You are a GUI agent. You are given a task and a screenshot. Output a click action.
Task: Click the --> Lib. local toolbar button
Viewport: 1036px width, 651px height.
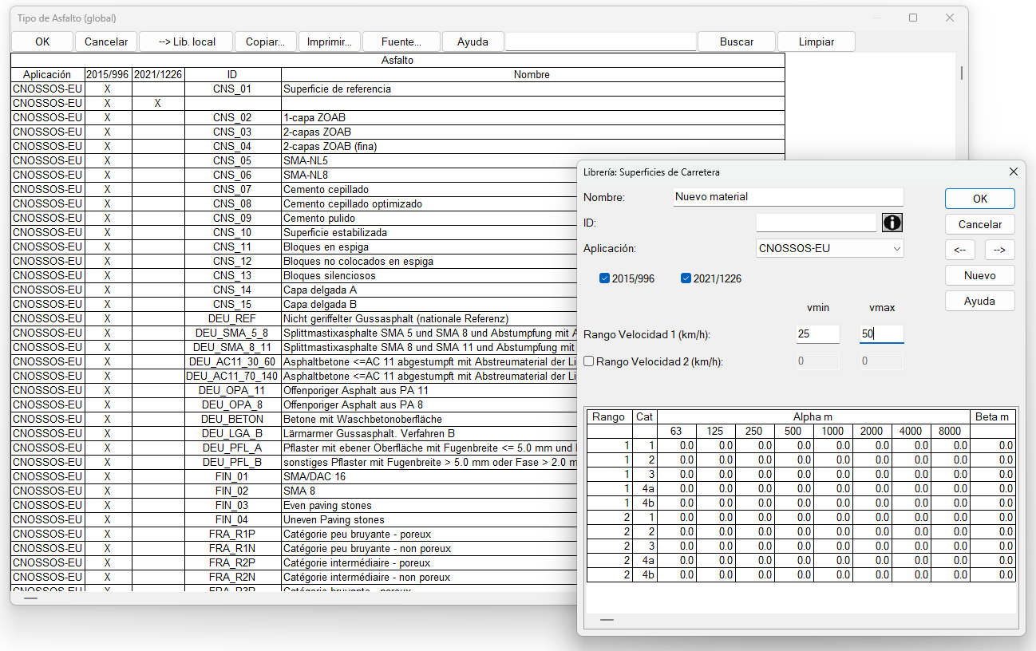click(186, 41)
